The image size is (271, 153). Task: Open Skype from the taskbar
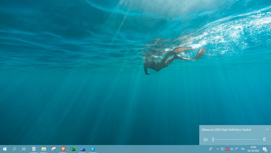point(93,149)
